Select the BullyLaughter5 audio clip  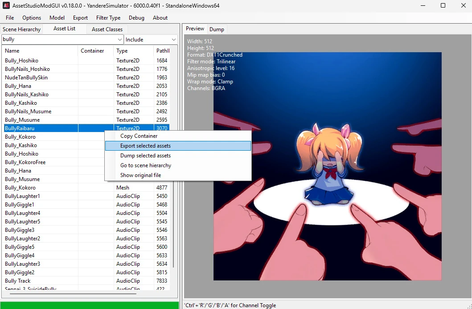(x=87, y=221)
